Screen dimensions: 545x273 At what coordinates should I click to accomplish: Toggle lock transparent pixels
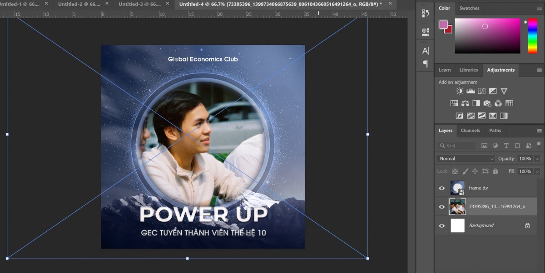455,171
